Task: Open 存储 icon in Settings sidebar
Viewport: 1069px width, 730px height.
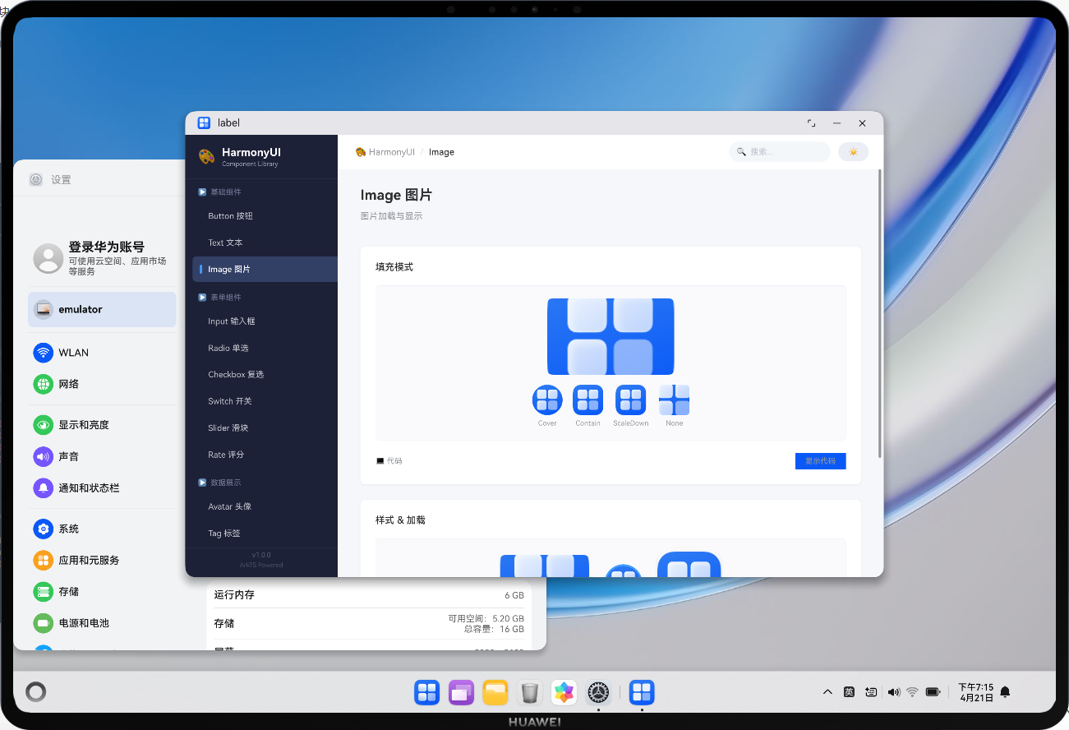Action: pyautogui.click(x=43, y=592)
